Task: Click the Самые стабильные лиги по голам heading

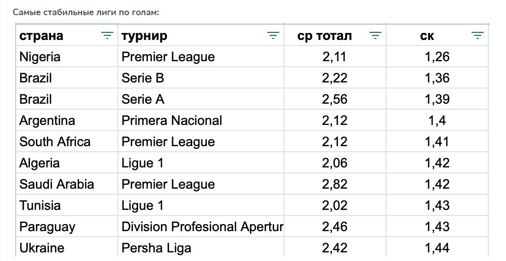Action: tap(86, 12)
